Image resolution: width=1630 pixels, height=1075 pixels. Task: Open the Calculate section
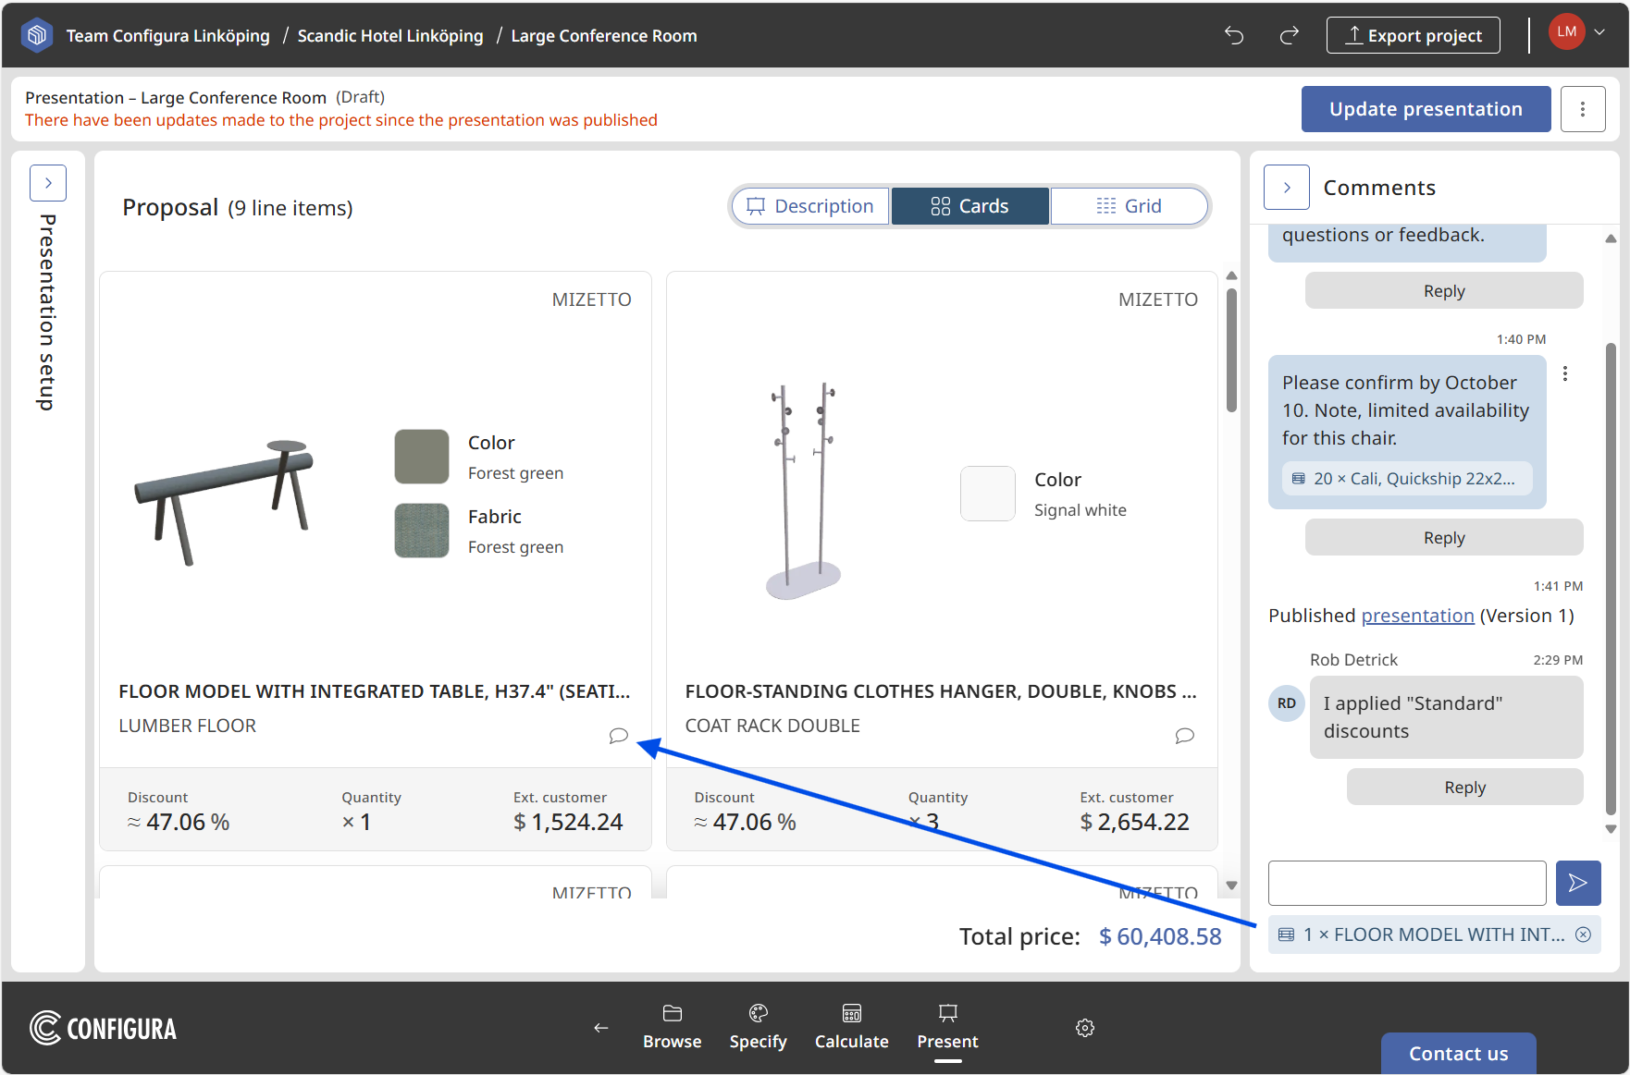point(852,1027)
